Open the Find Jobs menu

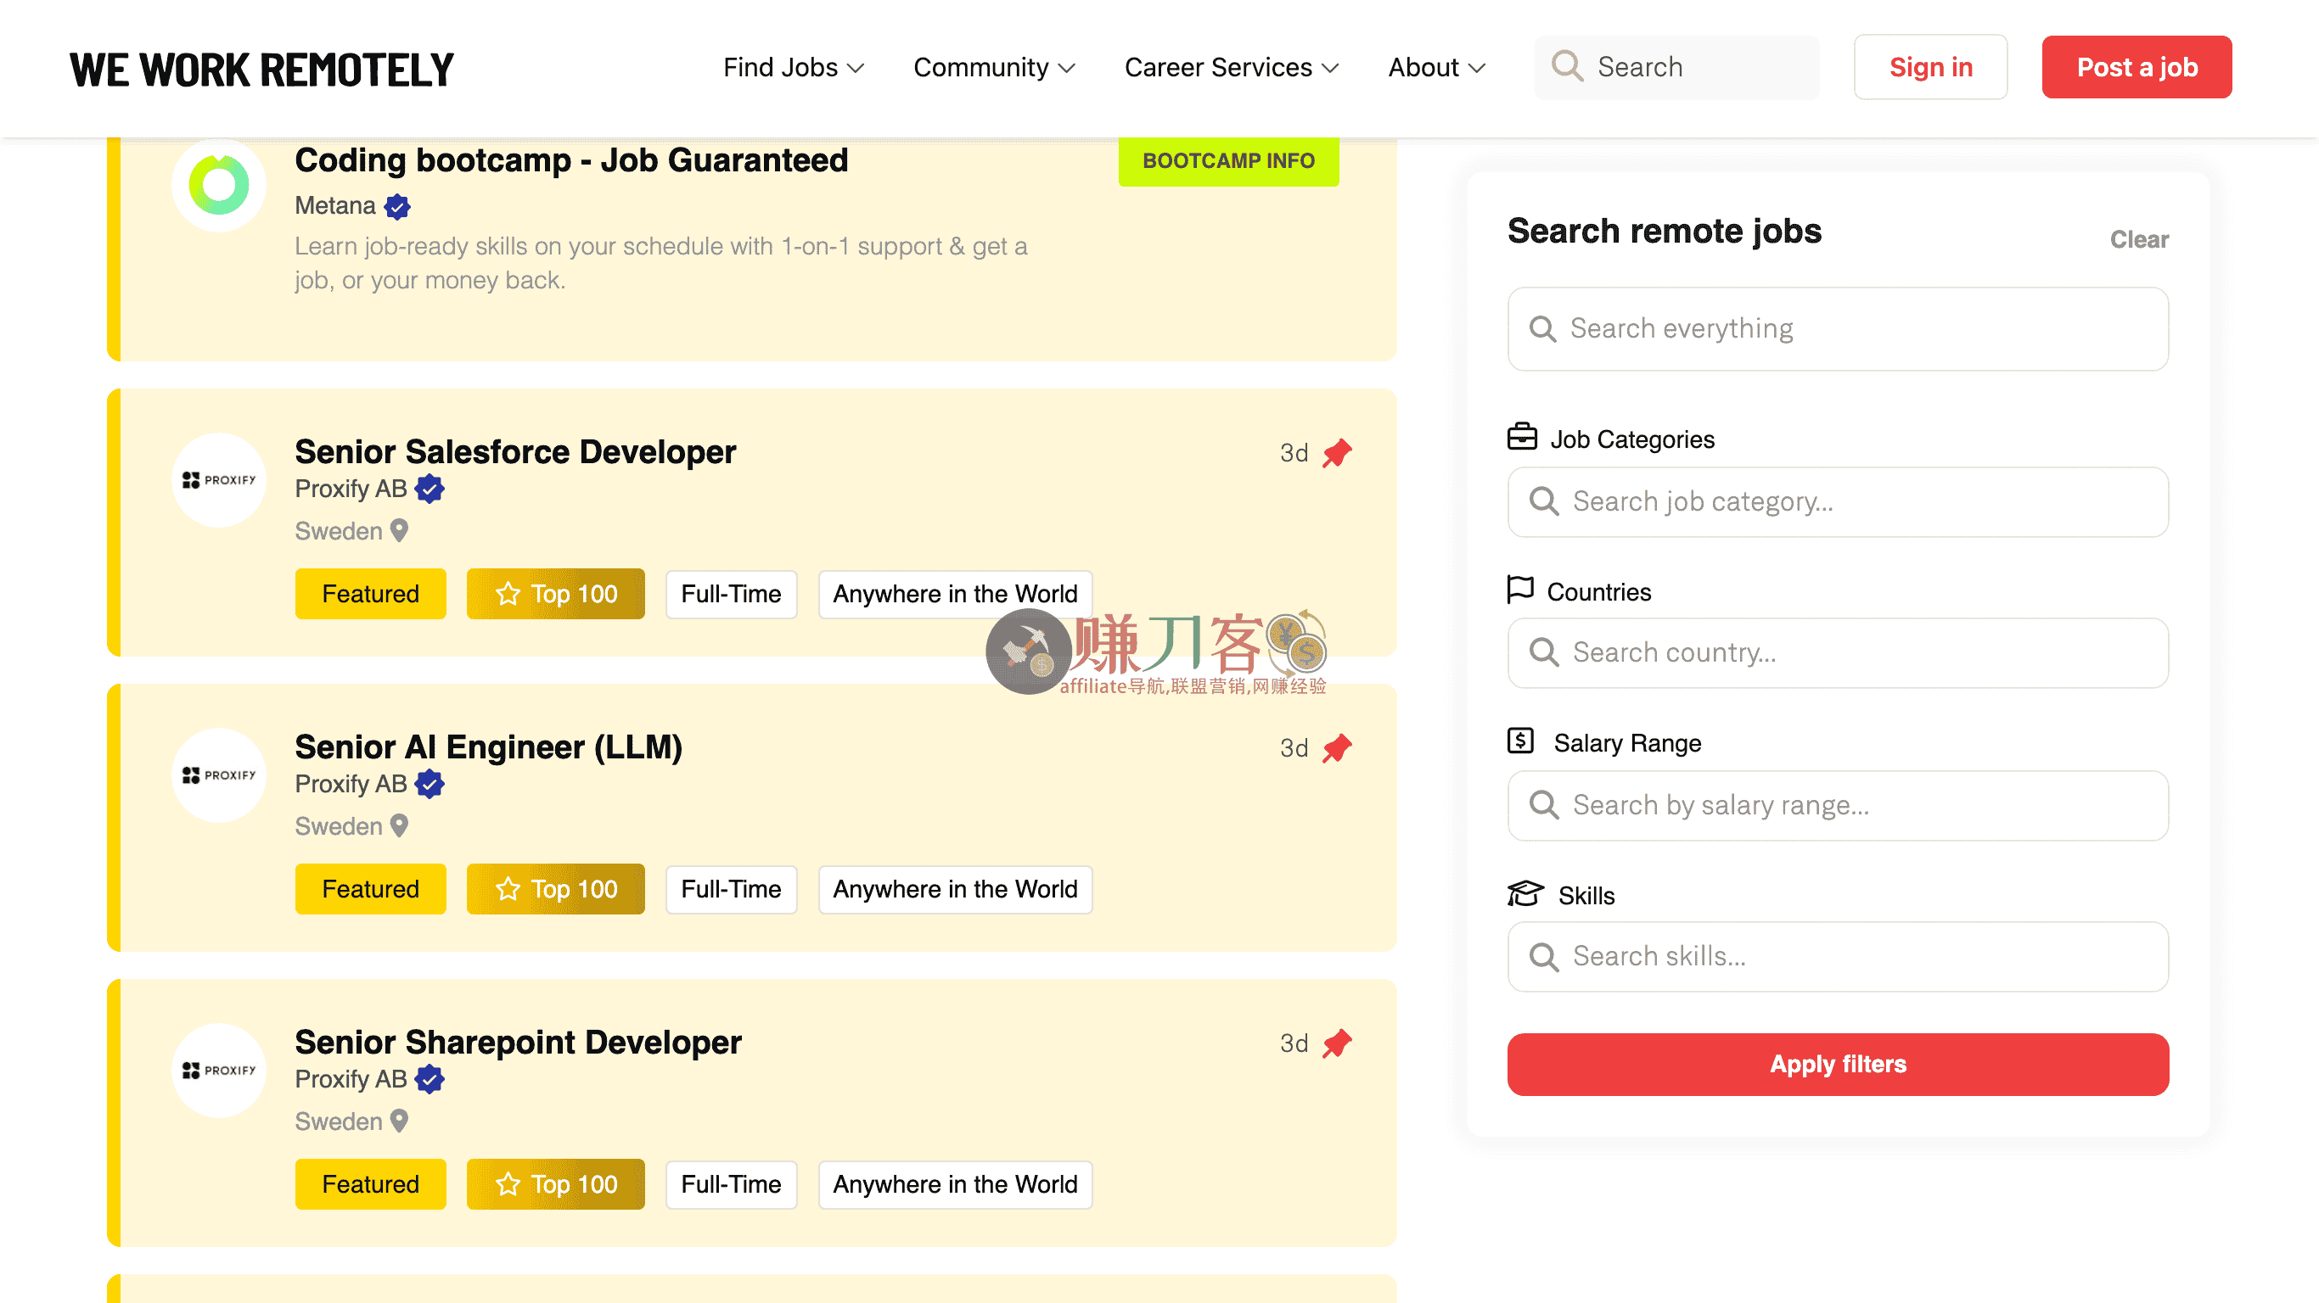(793, 68)
